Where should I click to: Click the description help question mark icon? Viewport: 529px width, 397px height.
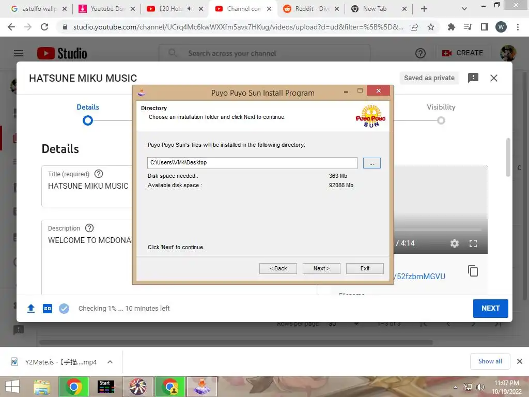pos(89,228)
